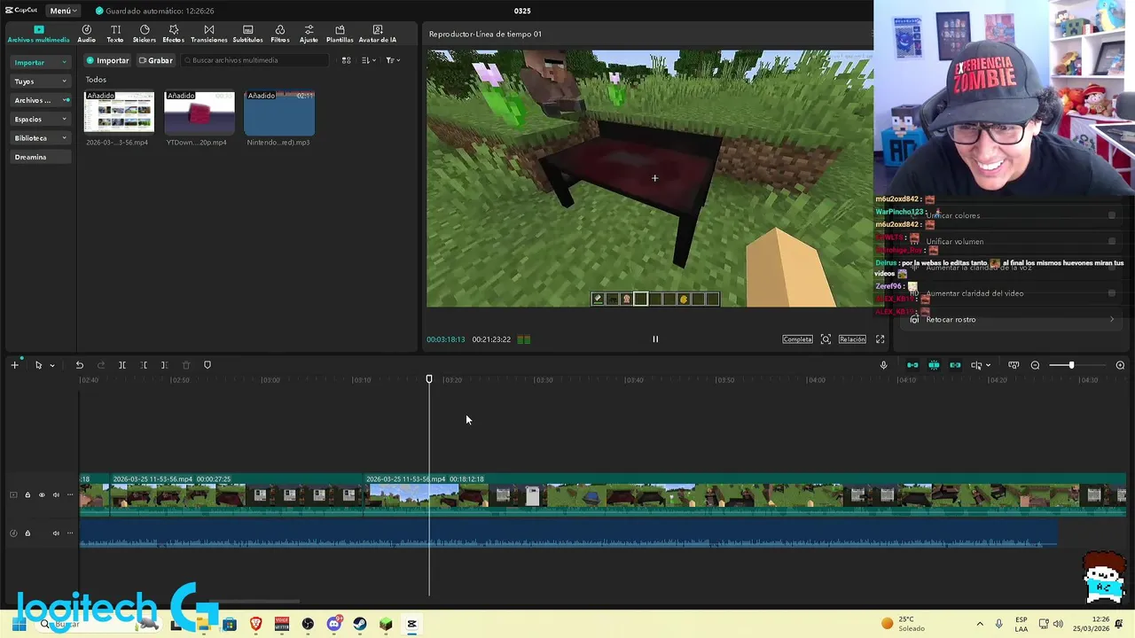Click the player screenshot capture icon
The image size is (1135, 638).
[826, 339]
